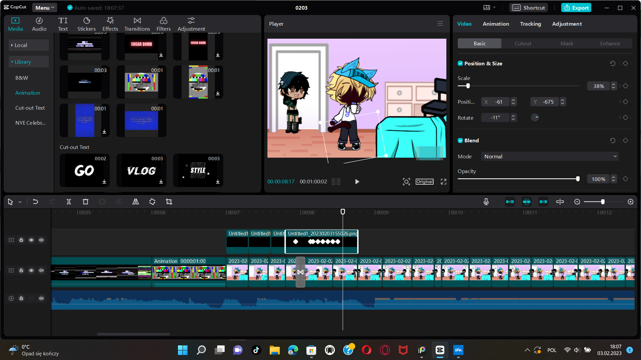Screen dimensions: 641x360
Task: Open the Crop tool
Action: [169, 202]
